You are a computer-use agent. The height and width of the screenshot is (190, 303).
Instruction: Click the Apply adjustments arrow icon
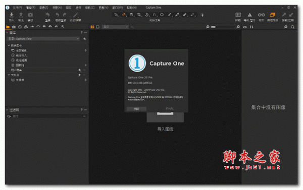291,15
